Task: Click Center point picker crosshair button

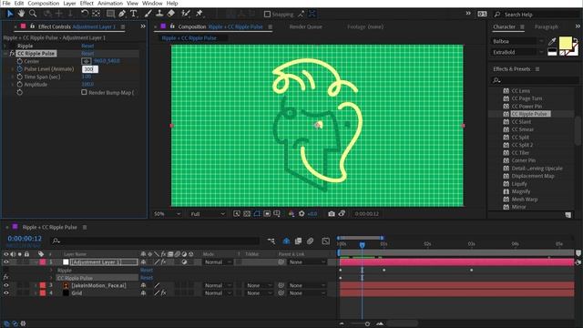Action: pos(87,61)
